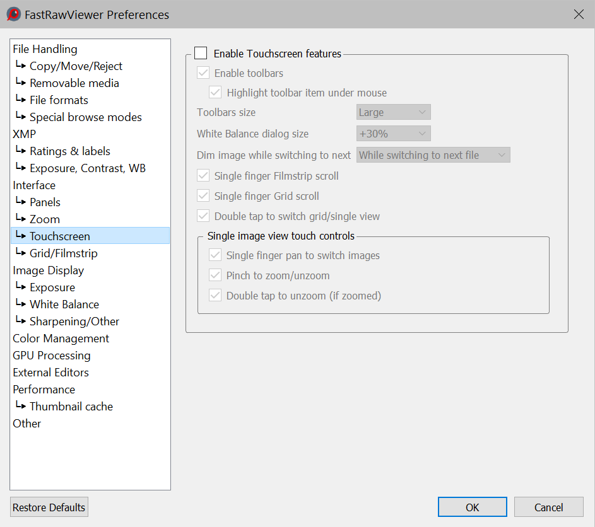595x527 pixels.
Task: Open the Zoom interface settings
Action: pyautogui.click(x=45, y=219)
